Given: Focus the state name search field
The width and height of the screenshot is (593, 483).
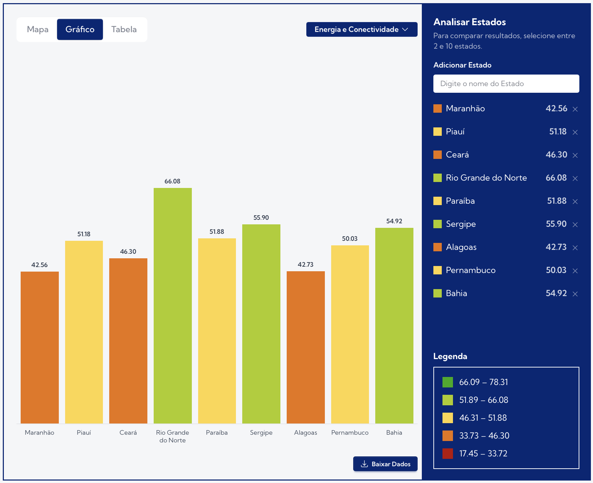Looking at the screenshot, I should pos(506,84).
